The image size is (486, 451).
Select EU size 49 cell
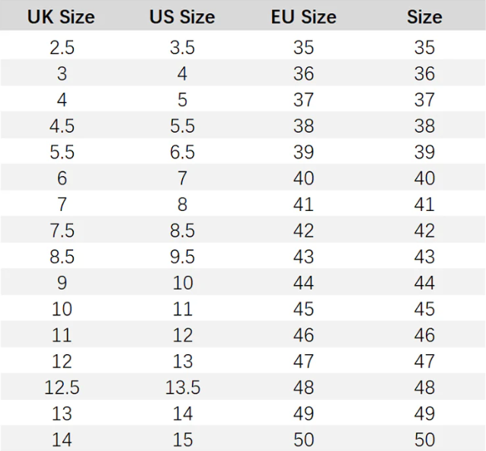(303, 414)
